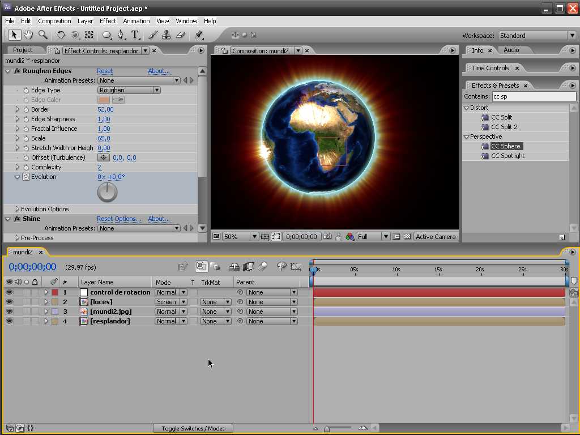Select the Clone Stamp tool

coord(166,35)
